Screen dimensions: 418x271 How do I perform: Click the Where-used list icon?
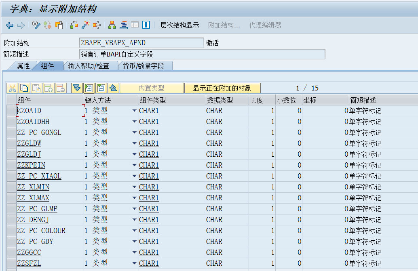pos(97,25)
